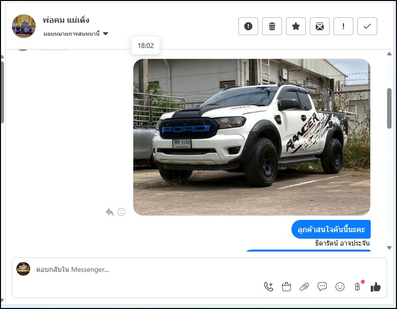
Task: Flag conversation as priority with exclamation mark
Action: 343,26
